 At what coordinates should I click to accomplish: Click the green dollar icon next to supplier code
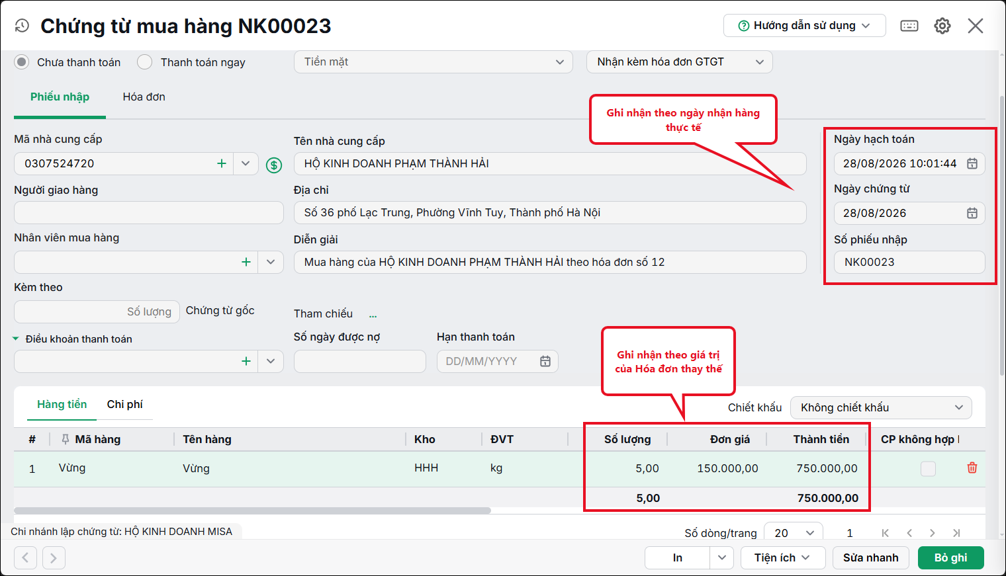point(274,165)
